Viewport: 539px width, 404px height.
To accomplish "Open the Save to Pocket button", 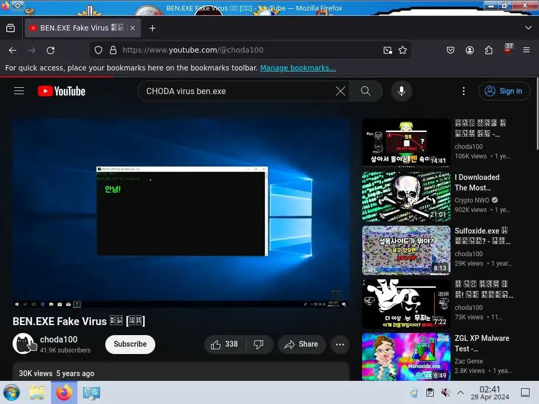I will (451, 50).
